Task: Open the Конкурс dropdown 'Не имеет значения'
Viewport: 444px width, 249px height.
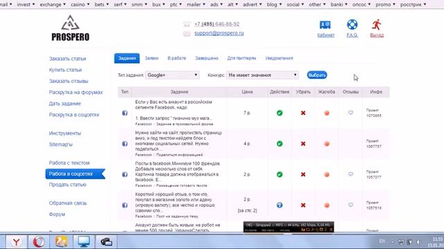Action: (x=262, y=75)
